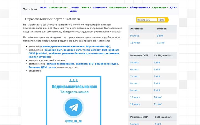200x125 pixels.
Task: Open Экзамены 9 класс link
Action: click(x=134, y=36)
